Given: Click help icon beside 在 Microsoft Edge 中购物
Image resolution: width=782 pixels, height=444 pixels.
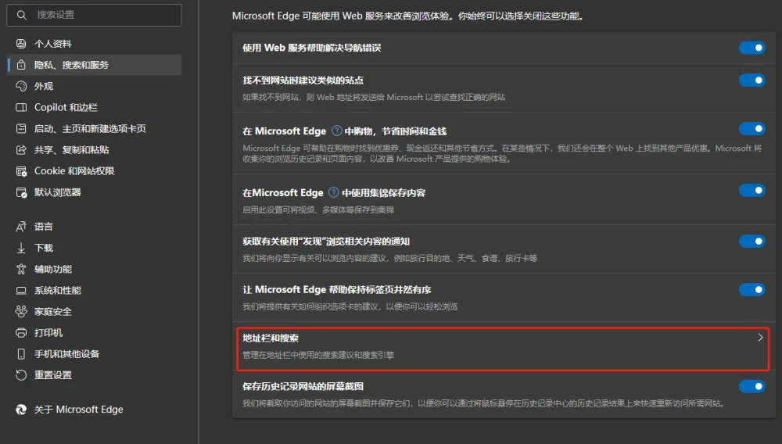Looking at the screenshot, I should point(337,131).
